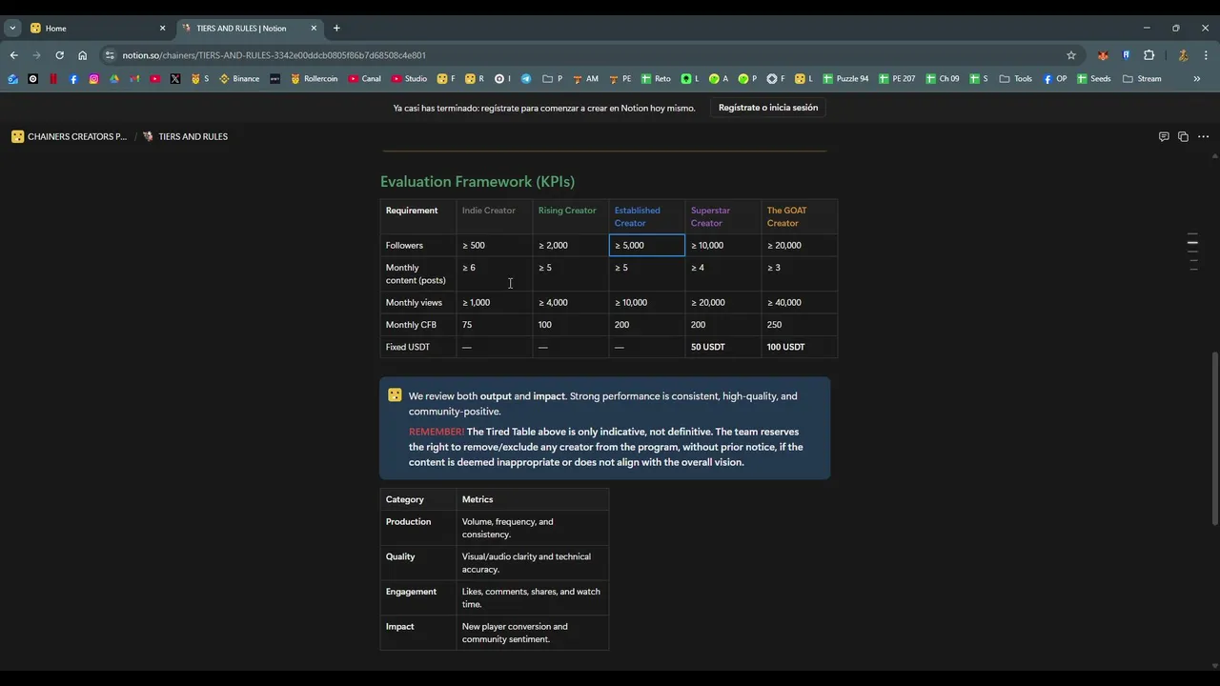Select the Established Creator column header
This screenshot has width=1220, height=686.
point(646,216)
